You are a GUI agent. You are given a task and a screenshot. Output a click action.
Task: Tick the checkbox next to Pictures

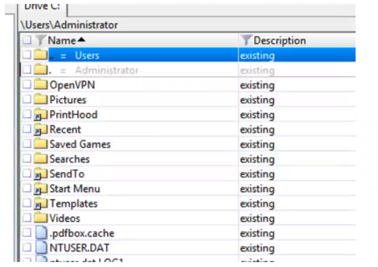coord(27,99)
